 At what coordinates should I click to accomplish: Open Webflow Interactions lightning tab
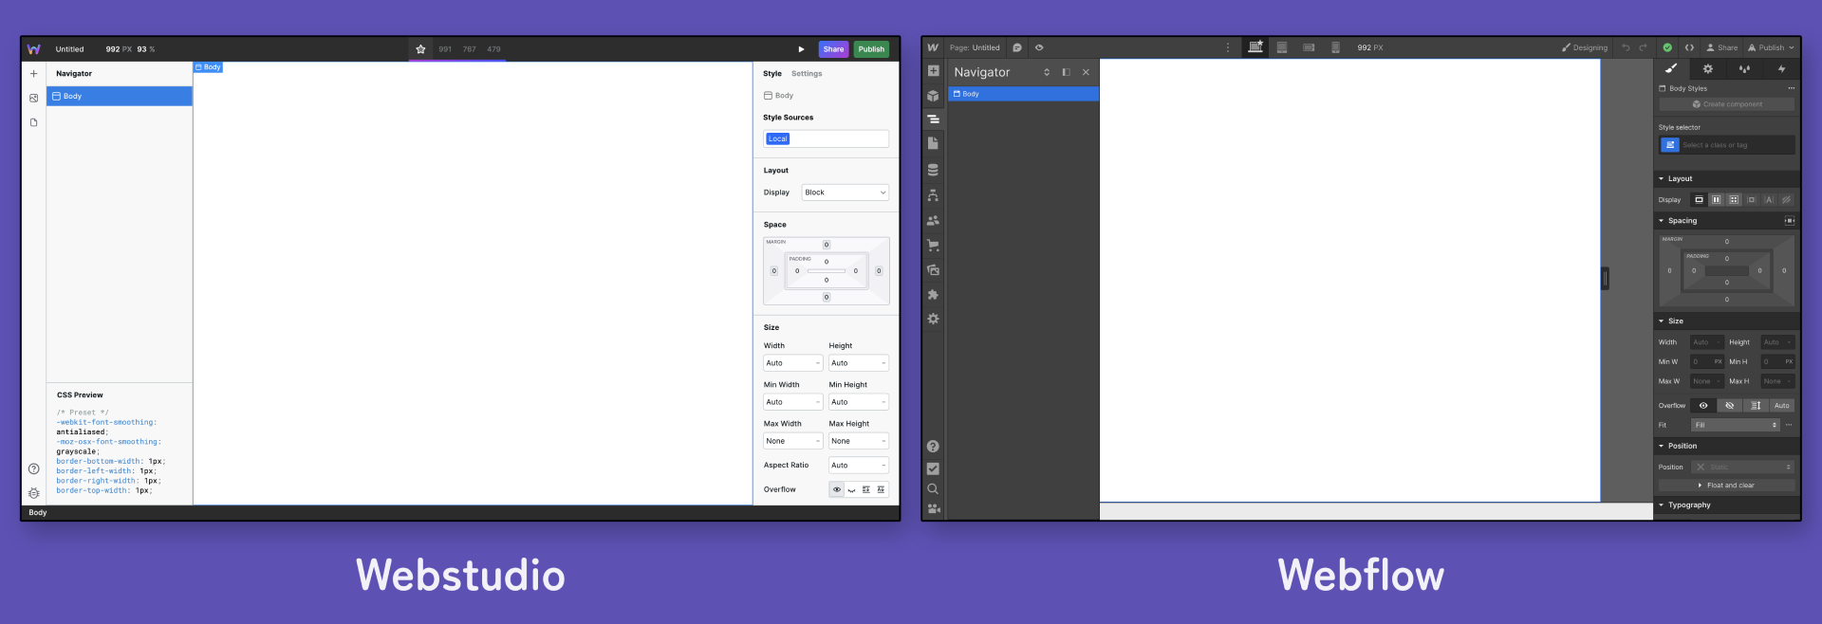pos(1781,68)
